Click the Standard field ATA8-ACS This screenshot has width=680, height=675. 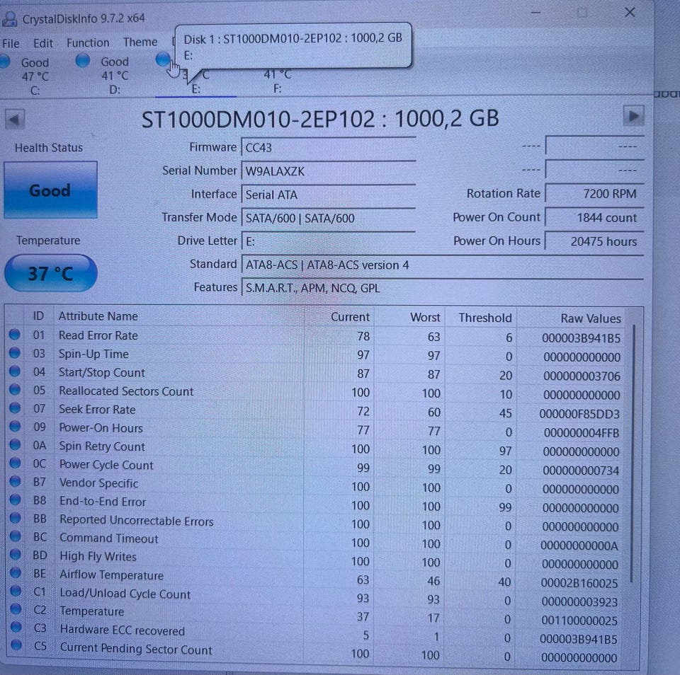point(442,265)
